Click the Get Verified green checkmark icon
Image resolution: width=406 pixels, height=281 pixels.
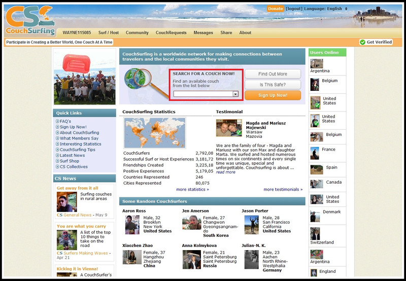[362, 42]
